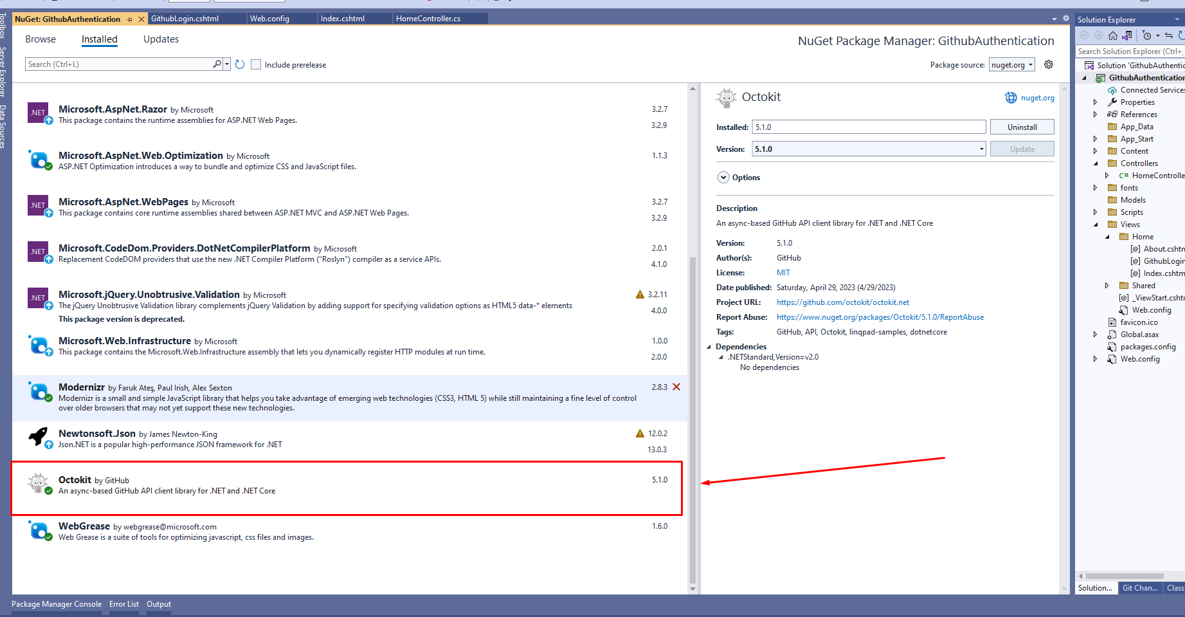
Task: Expand the References node in Solution Explorer
Action: click(x=1096, y=115)
